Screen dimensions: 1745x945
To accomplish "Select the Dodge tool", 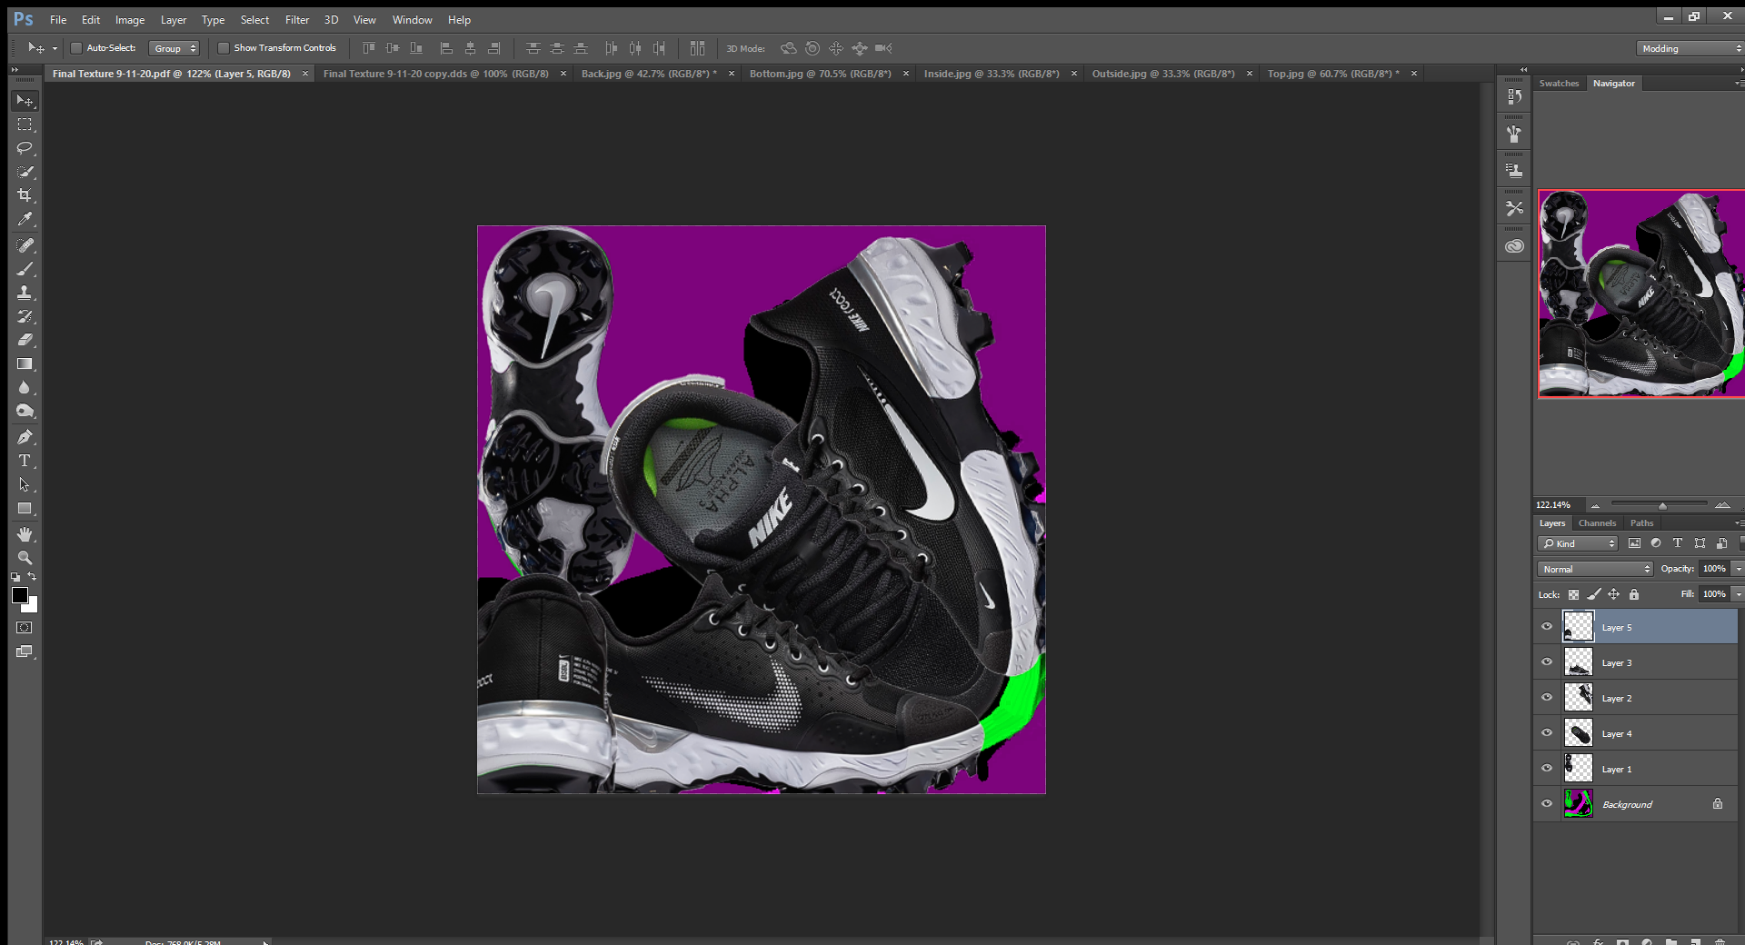I will coord(25,411).
